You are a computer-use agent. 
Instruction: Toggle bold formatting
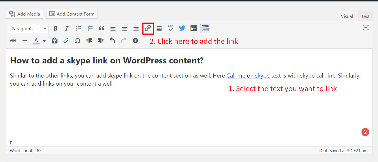coord(55,28)
